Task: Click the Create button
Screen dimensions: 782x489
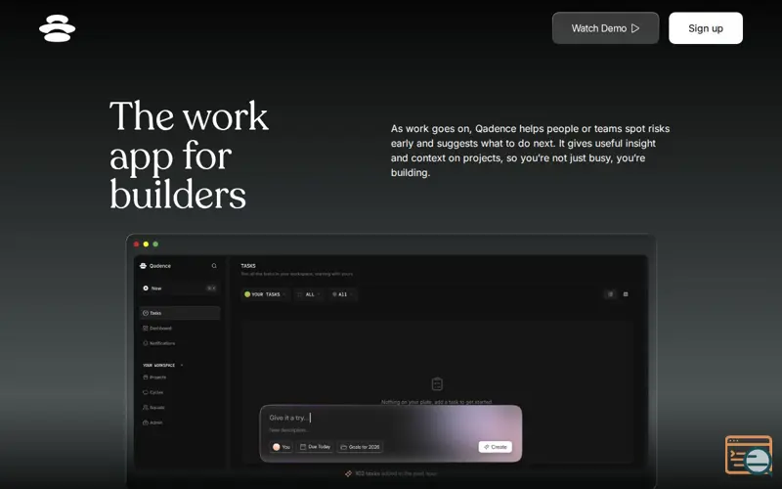Action: pos(496,447)
